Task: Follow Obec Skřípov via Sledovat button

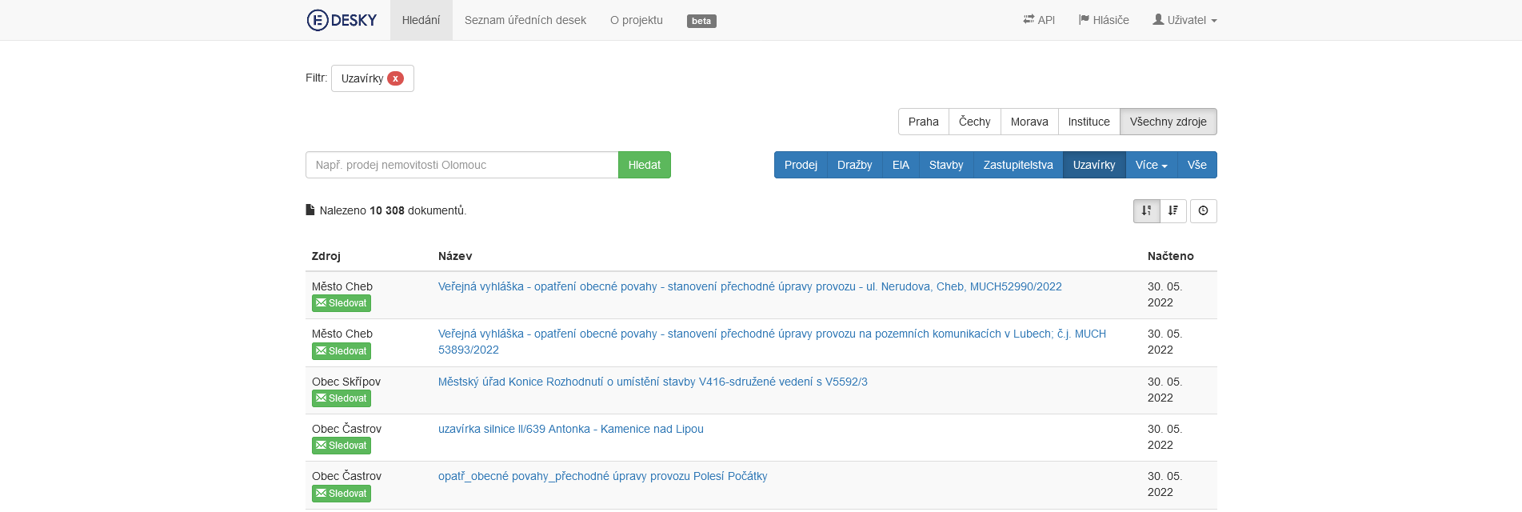Action: click(x=342, y=398)
